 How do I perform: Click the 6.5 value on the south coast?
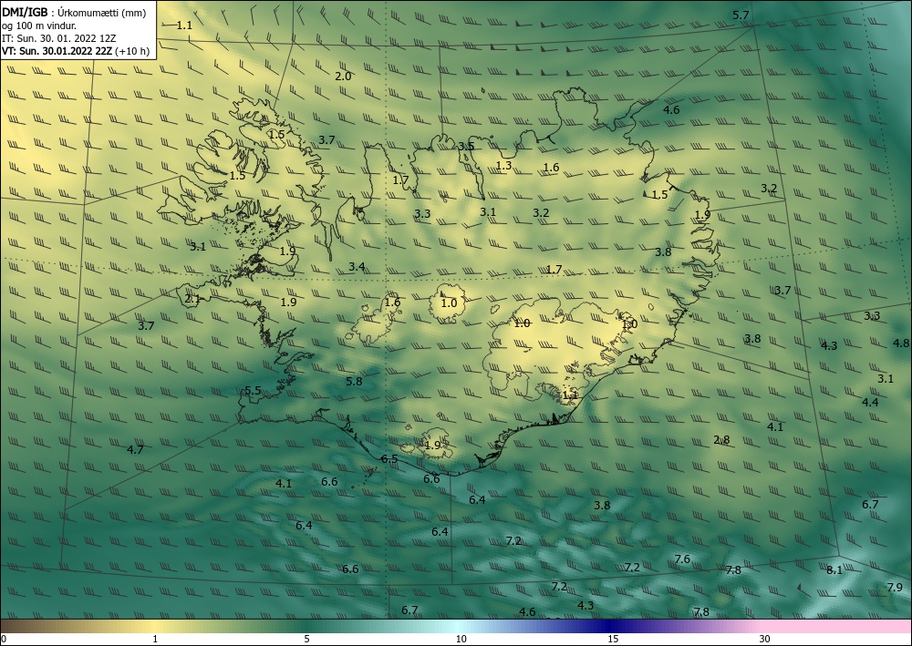coord(389,459)
